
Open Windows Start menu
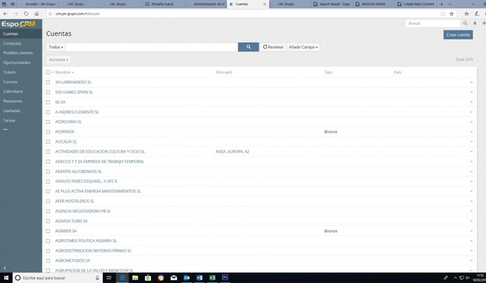6,278
